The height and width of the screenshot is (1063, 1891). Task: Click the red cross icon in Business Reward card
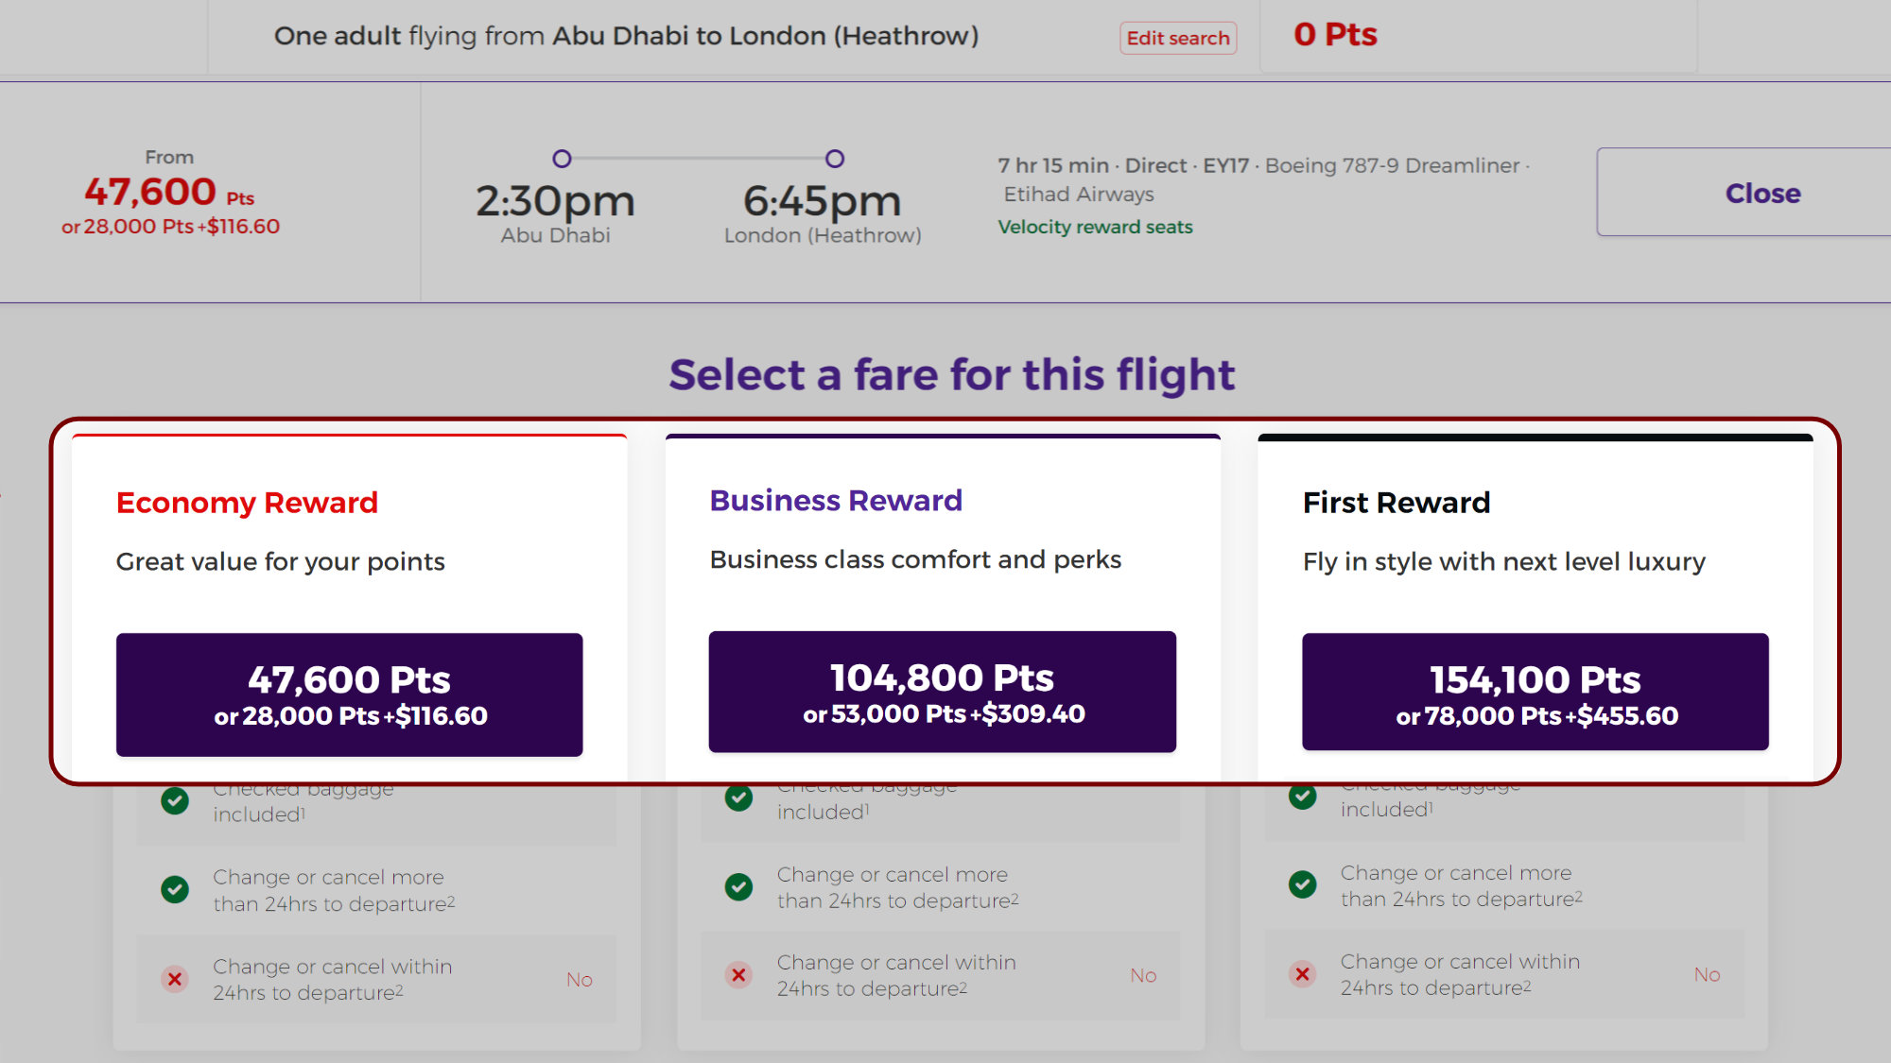pos(738,974)
